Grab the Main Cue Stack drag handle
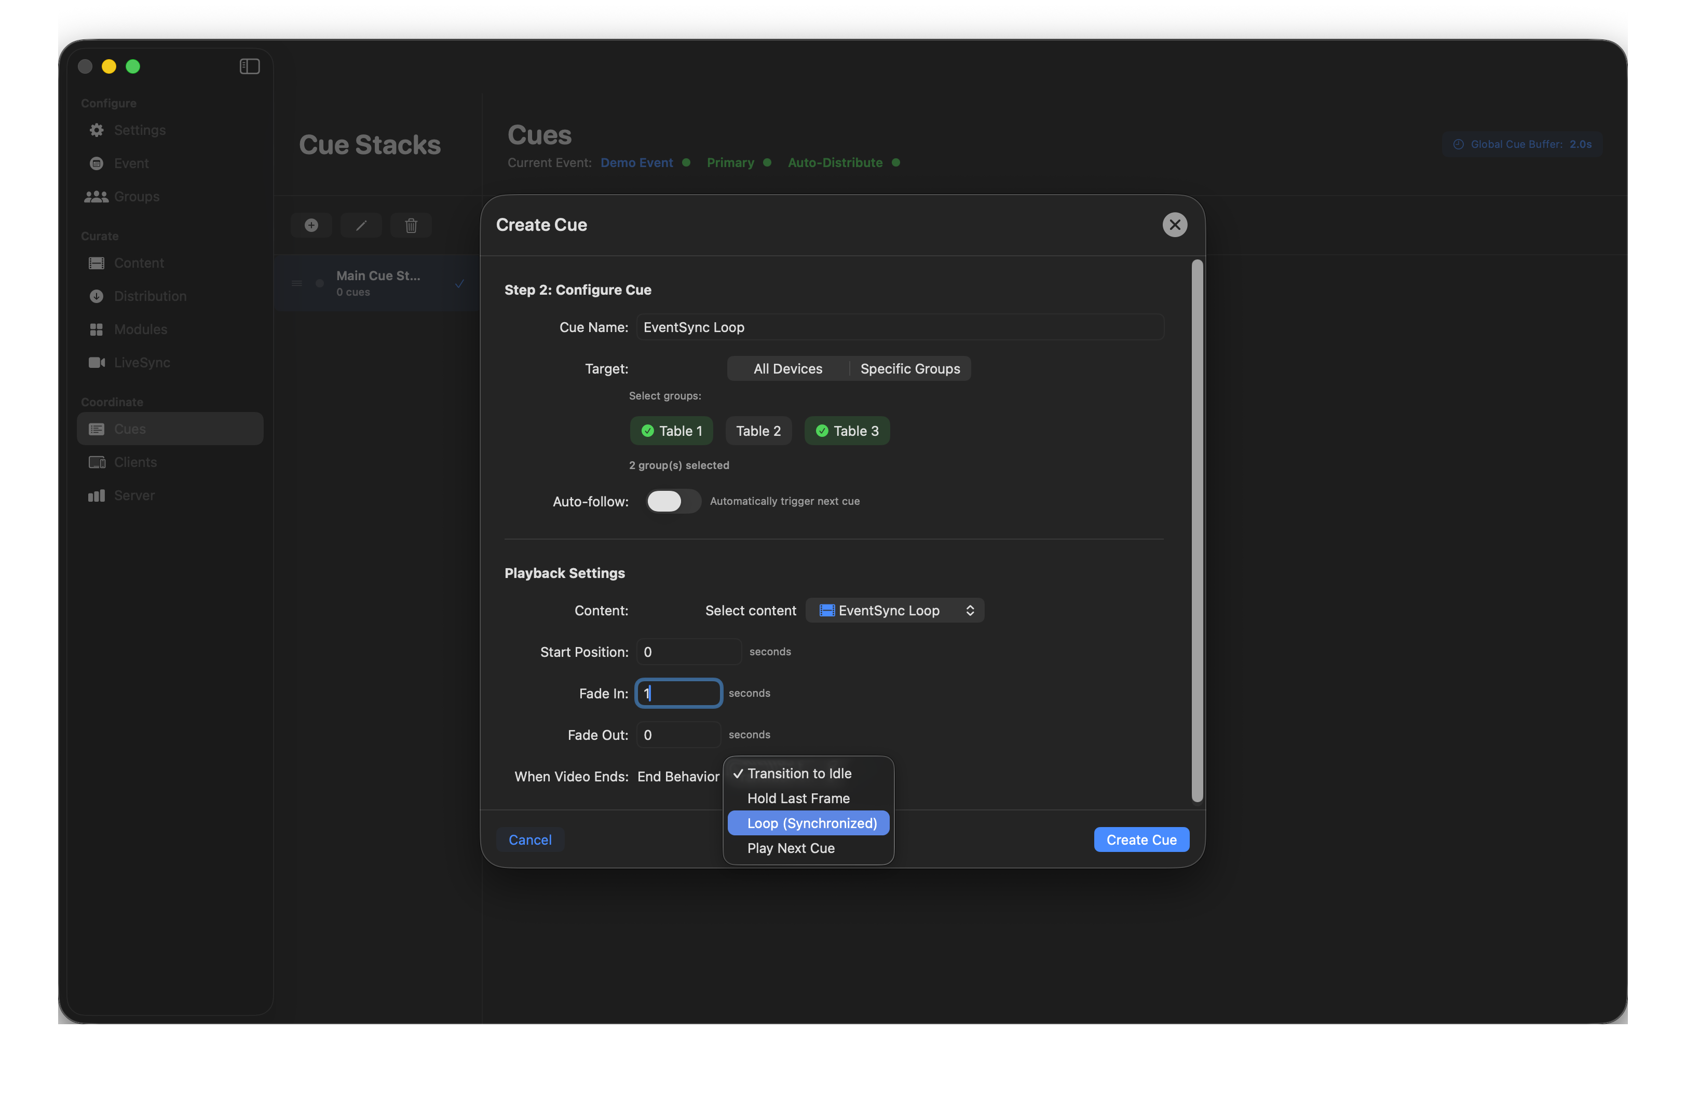 click(297, 283)
